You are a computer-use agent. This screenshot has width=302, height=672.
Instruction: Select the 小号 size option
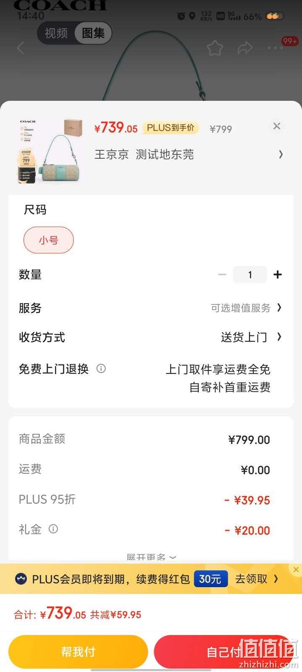pos(49,240)
